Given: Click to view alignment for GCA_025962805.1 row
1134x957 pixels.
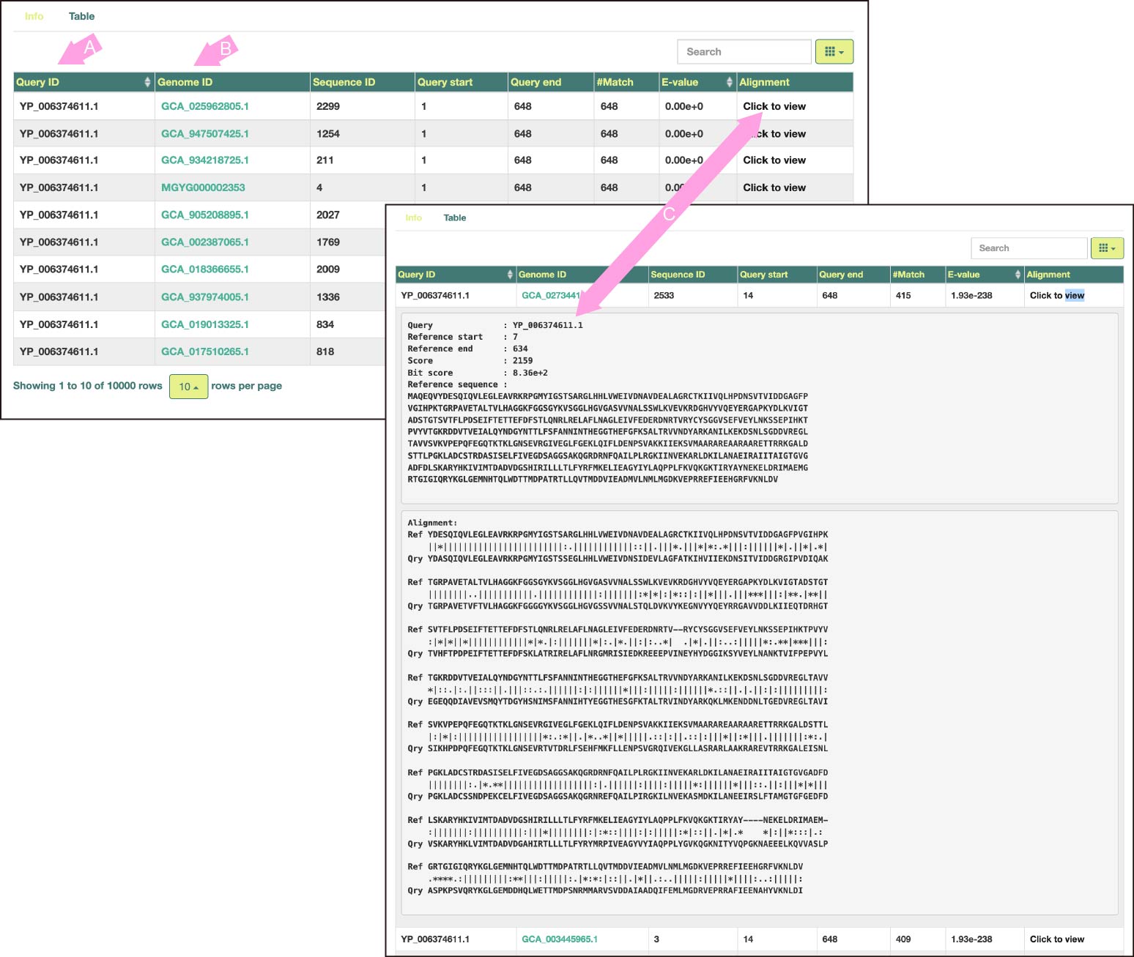Looking at the screenshot, I should [774, 106].
